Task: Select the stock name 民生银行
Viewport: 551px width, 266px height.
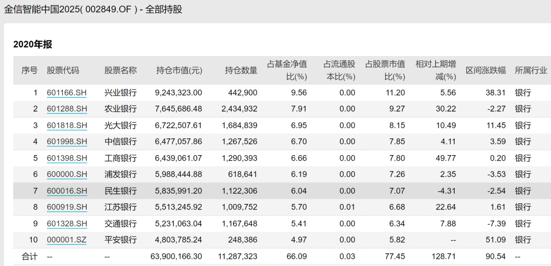Action: pyautogui.click(x=120, y=191)
